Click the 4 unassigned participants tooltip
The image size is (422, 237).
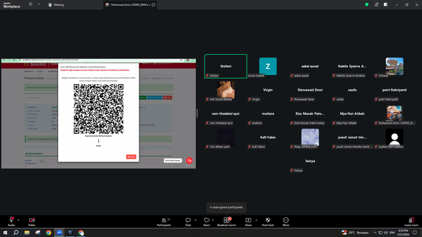tap(226, 207)
